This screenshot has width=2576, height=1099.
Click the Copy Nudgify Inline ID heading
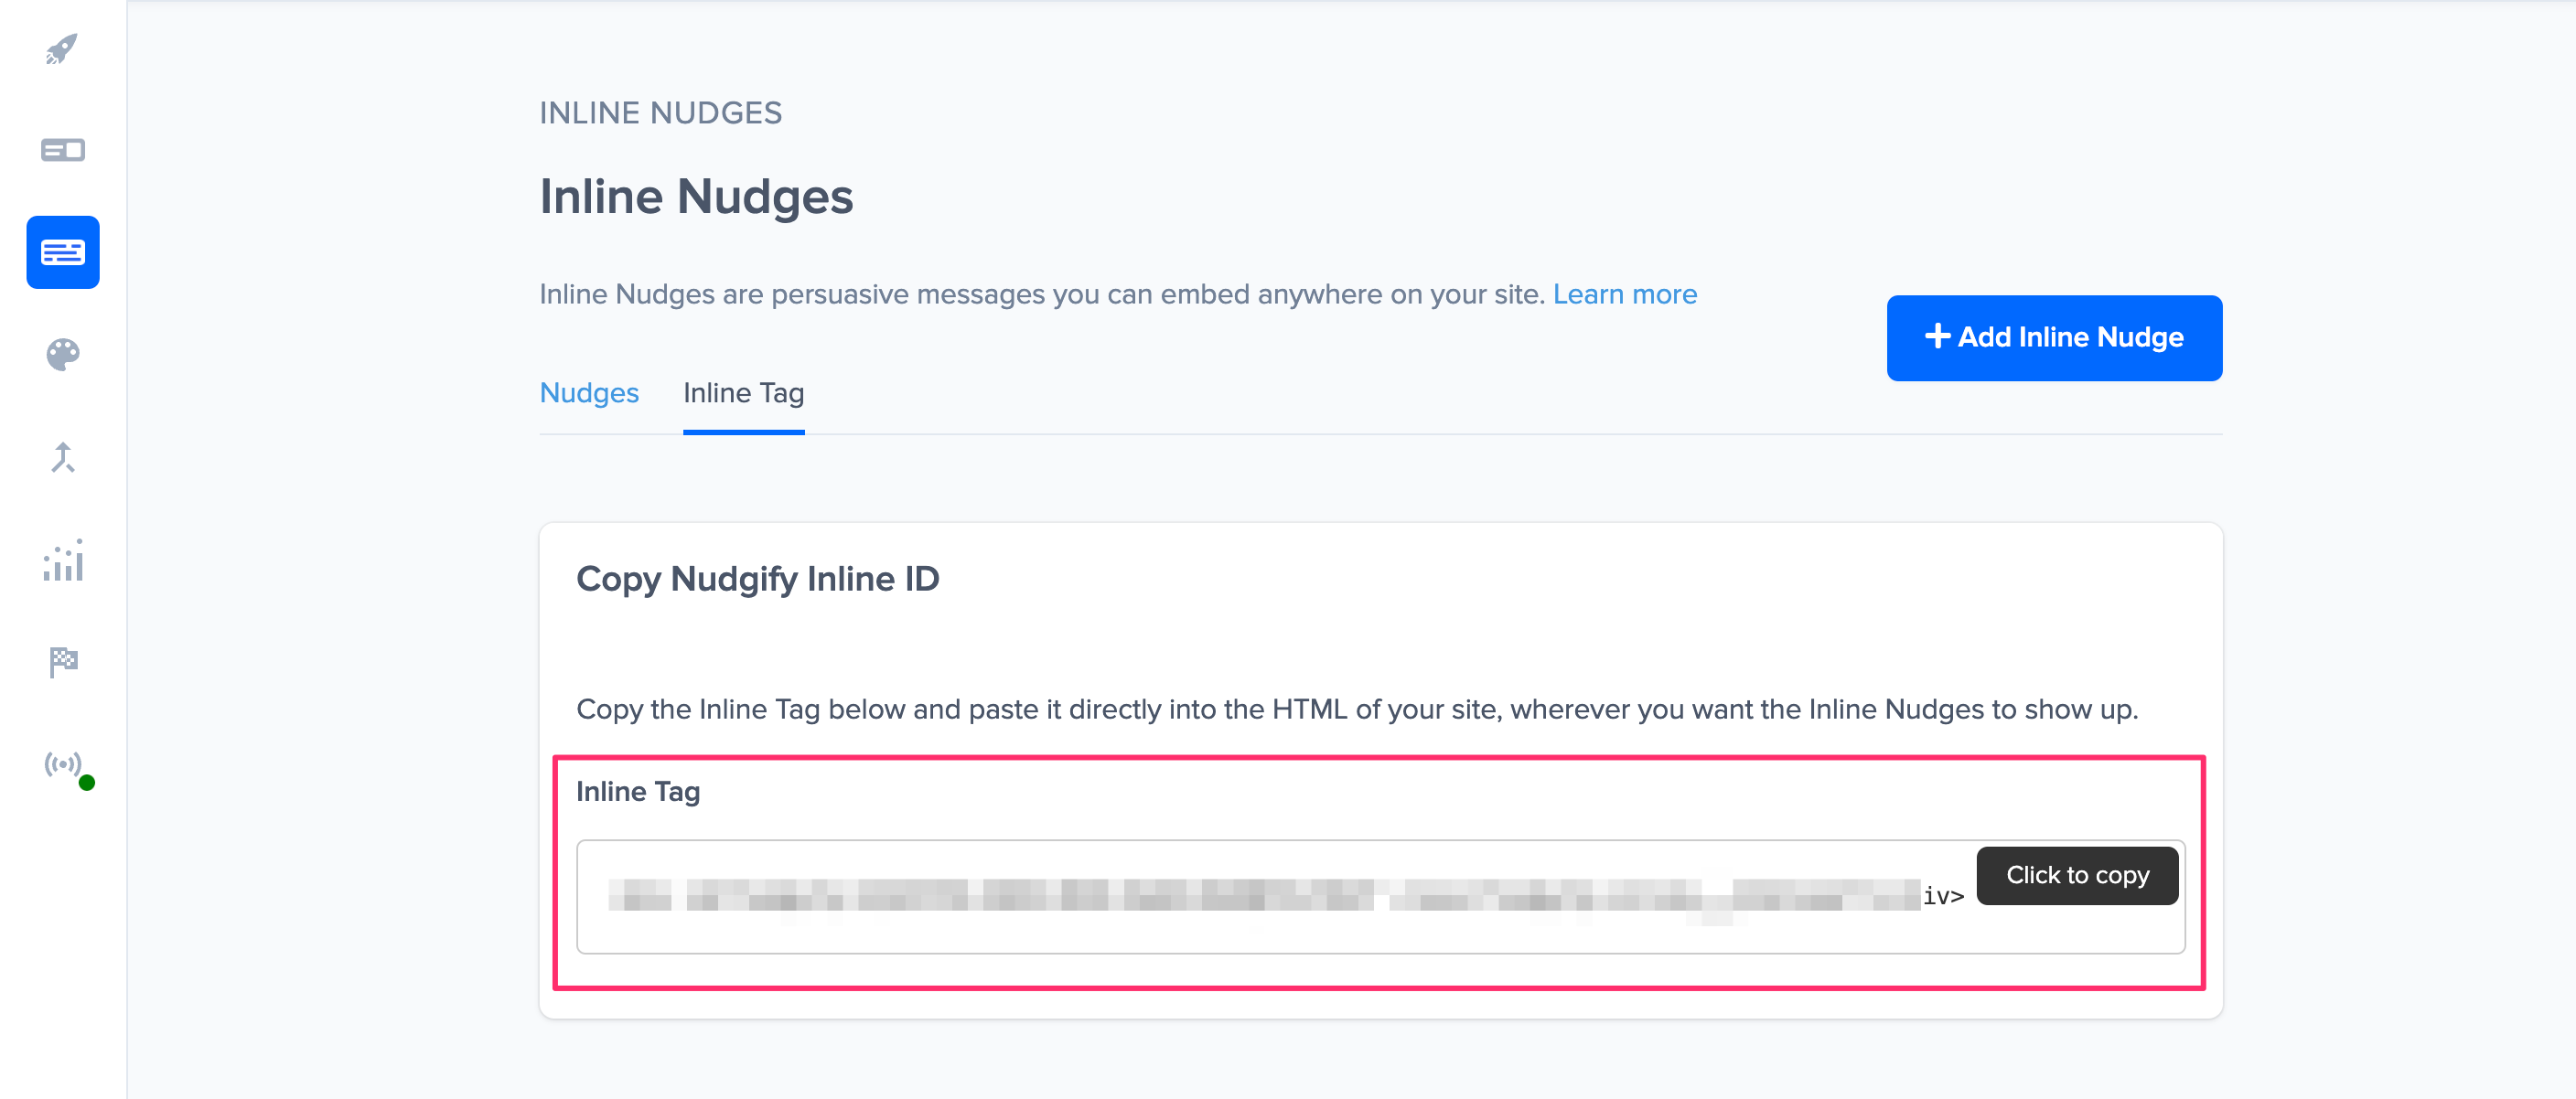point(757,579)
